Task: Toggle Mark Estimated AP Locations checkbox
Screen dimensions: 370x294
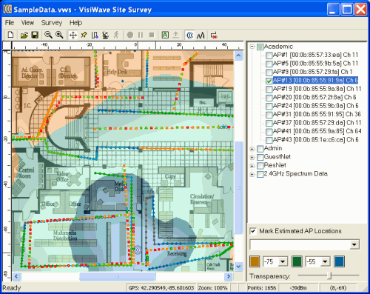Action: coord(253,231)
